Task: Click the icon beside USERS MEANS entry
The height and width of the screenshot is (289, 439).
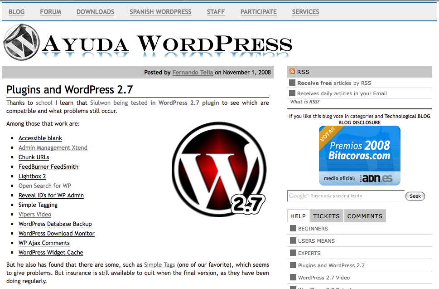Action: [x=292, y=240]
